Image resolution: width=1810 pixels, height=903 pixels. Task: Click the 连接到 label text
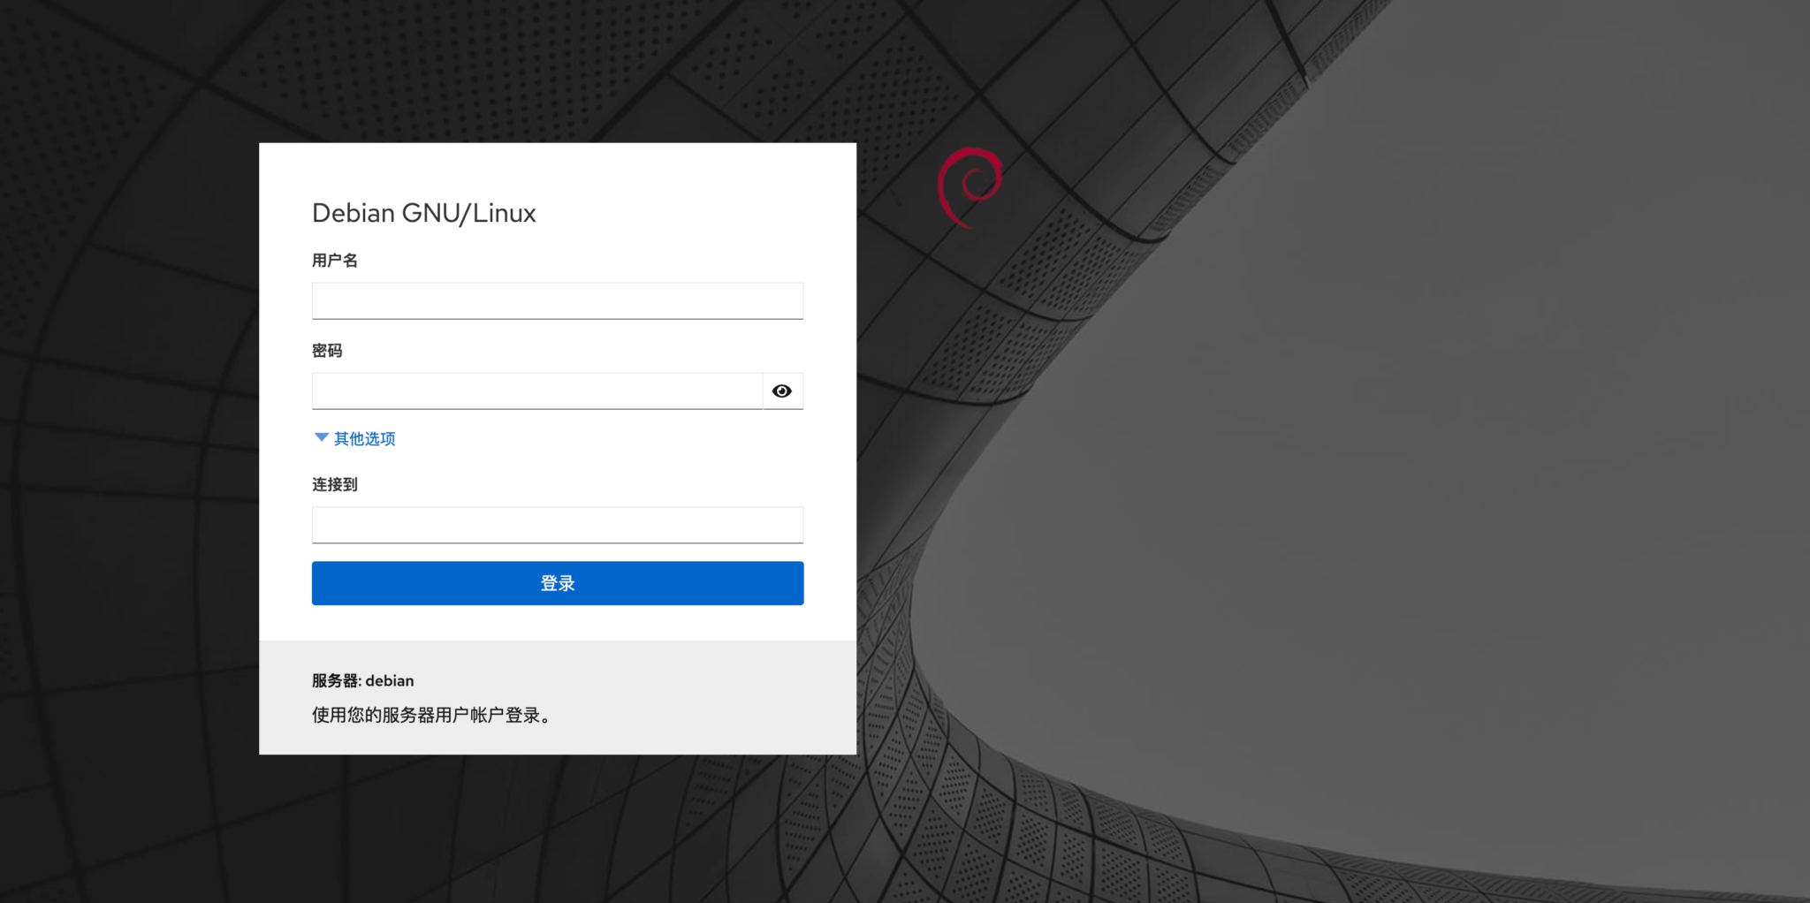click(x=334, y=484)
